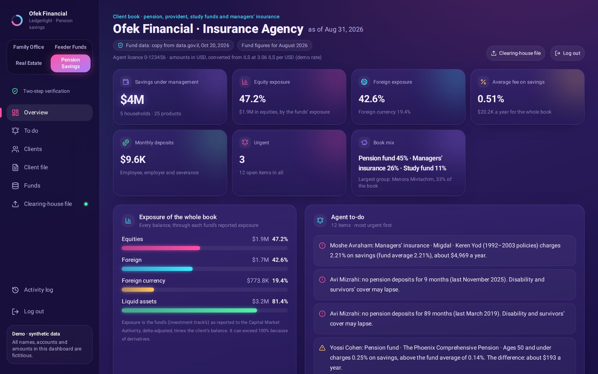Click the percent icon on Average fee card

tap(483, 82)
